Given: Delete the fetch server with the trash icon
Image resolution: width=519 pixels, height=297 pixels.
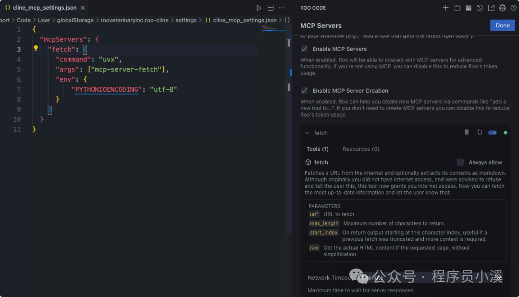Looking at the screenshot, I should click(466, 133).
